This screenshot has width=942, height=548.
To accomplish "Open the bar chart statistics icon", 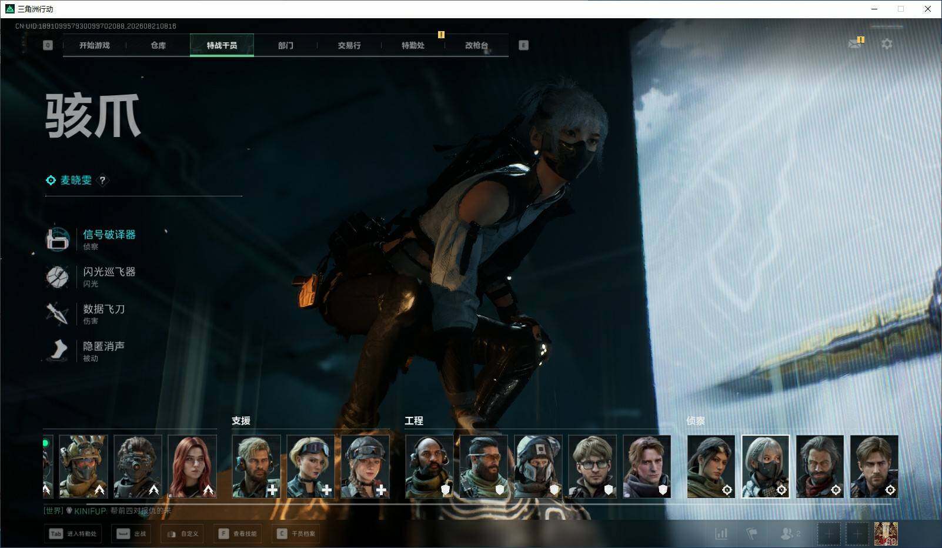I will pyautogui.click(x=721, y=534).
